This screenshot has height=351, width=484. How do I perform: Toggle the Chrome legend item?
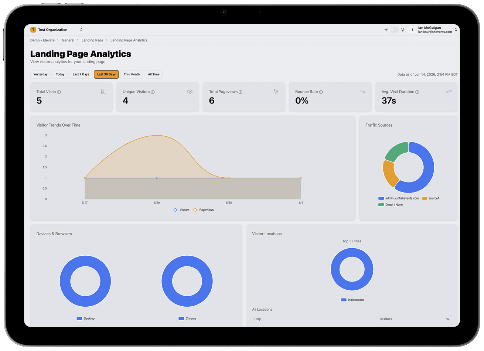click(187, 318)
